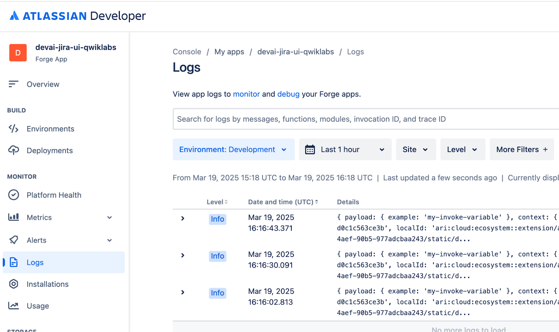The image size is (559, 332).
Task: Expand the Metrics sidebar section
Action: (109, 217)
